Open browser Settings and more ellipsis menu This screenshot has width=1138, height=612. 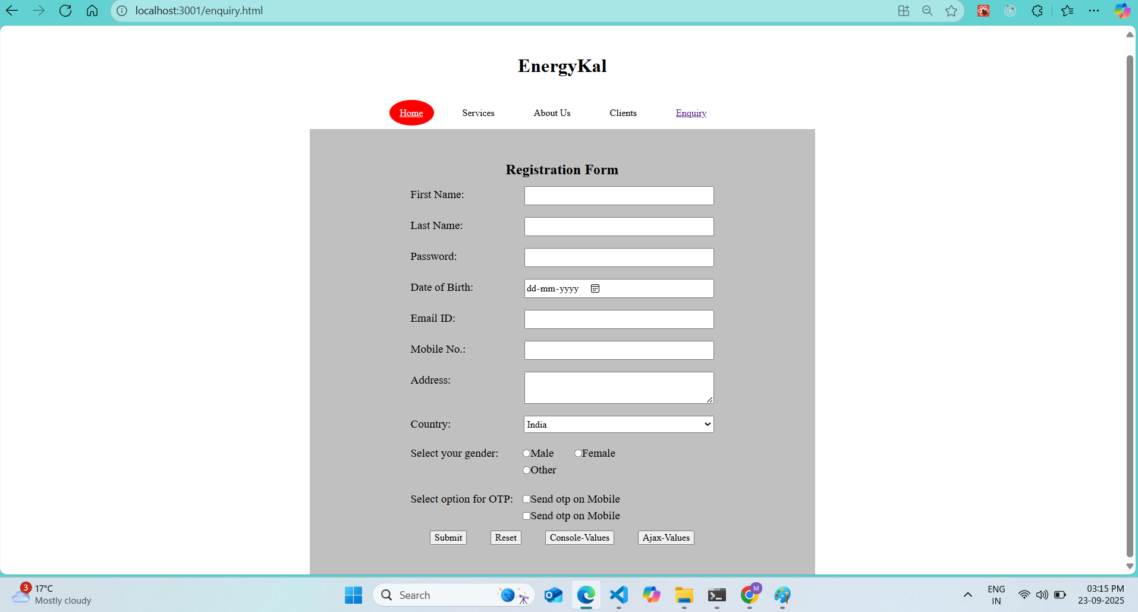1093,11
